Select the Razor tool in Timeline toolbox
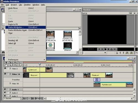The height and width of the screenshot is (103, 138). coord(19,63)
